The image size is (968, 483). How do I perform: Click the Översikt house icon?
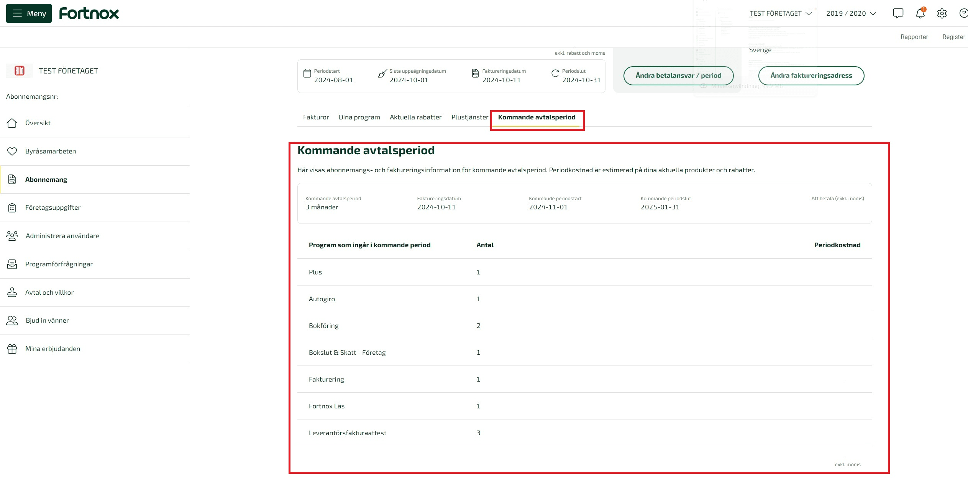point(12,123)
